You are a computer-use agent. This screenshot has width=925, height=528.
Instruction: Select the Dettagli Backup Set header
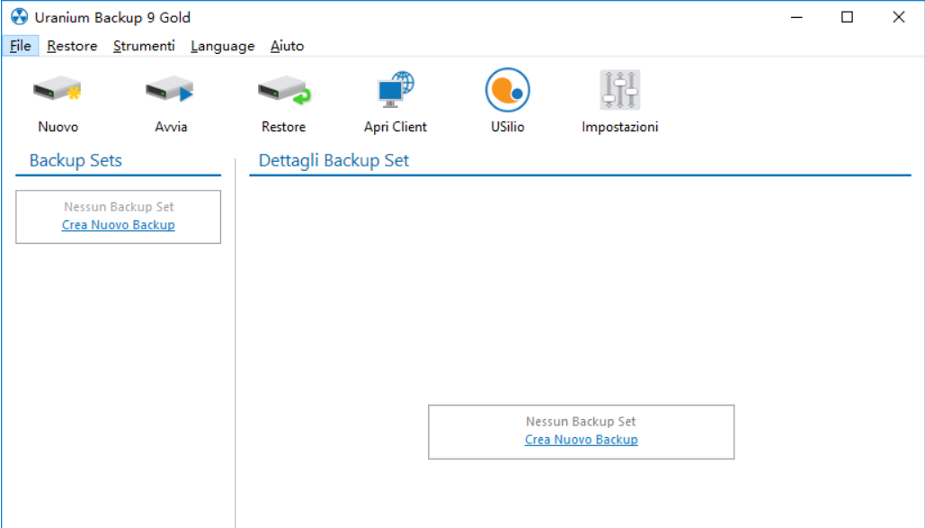334,160
